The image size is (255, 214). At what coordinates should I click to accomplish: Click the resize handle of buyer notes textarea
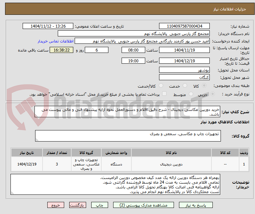(x=12, y=193)
